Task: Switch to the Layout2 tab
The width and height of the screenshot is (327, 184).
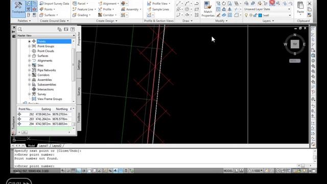Action: click(57, 146)
